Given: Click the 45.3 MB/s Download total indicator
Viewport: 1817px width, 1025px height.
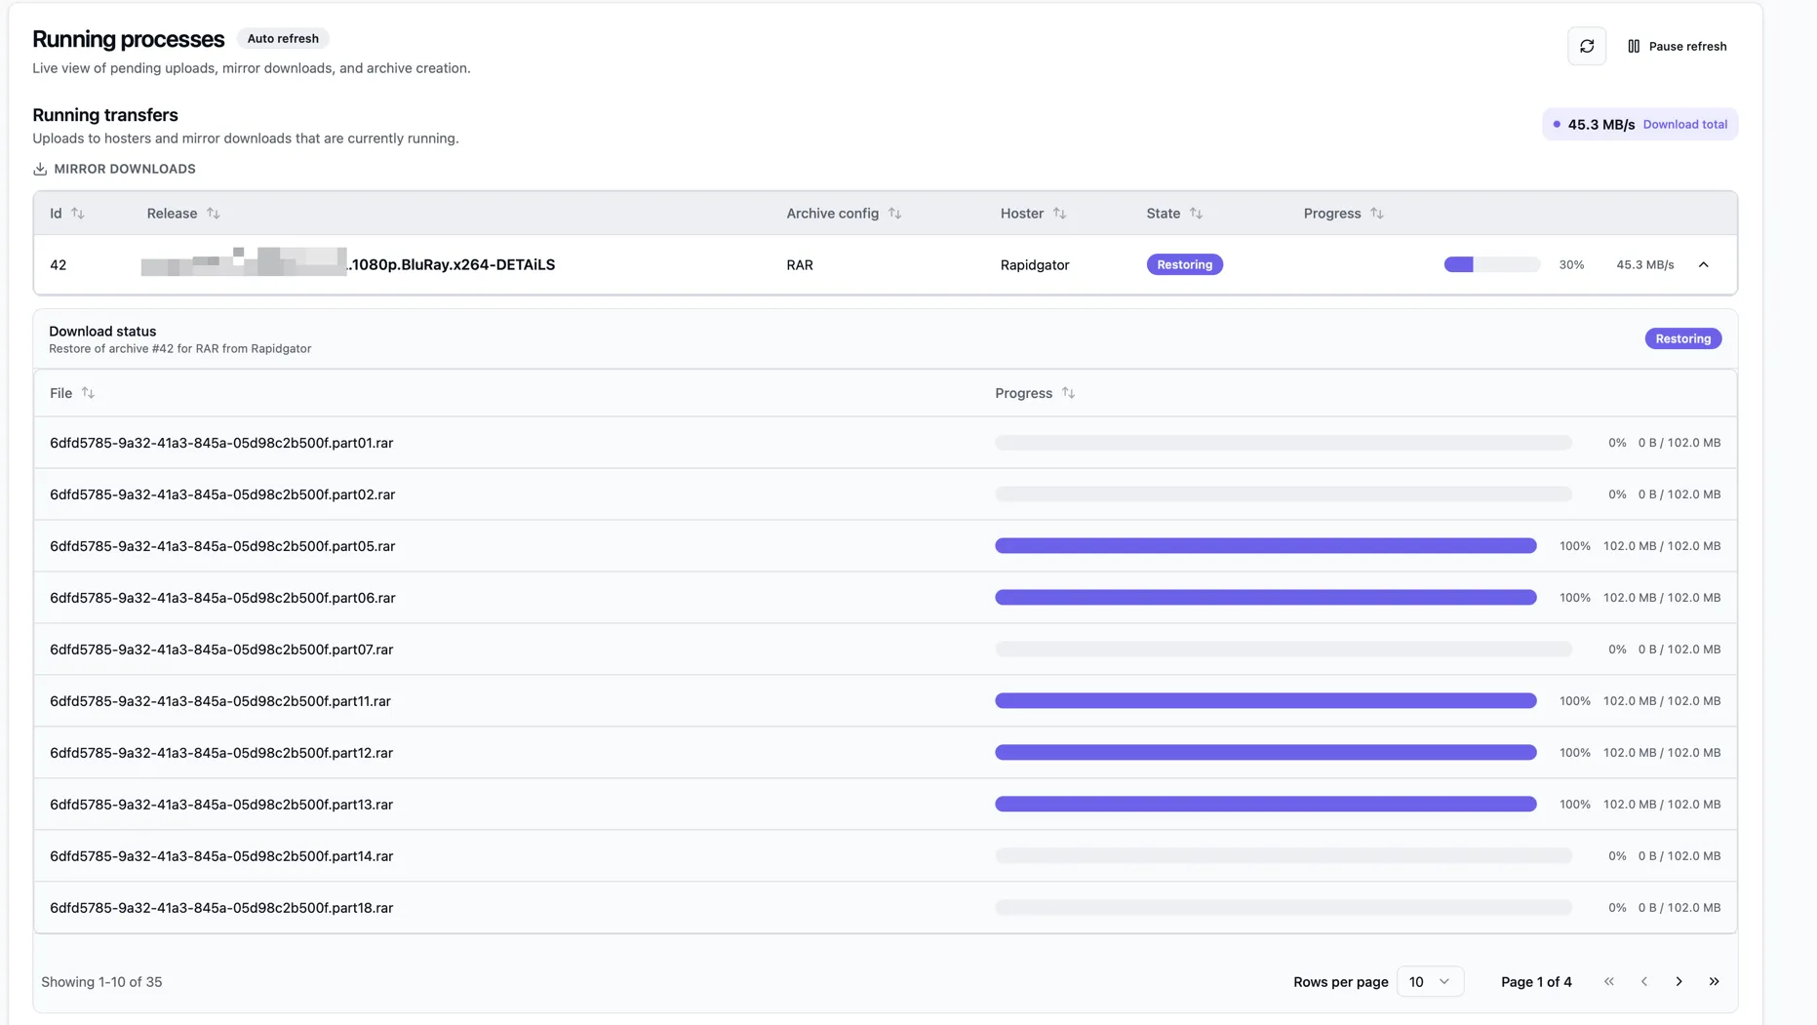Looking at the screenshot, I should click(1639, 124).
